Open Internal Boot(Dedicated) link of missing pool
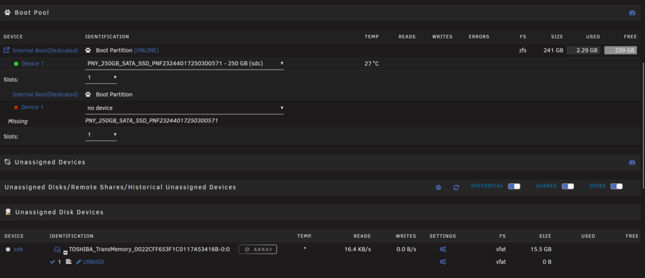 click(x=45, y=95)
